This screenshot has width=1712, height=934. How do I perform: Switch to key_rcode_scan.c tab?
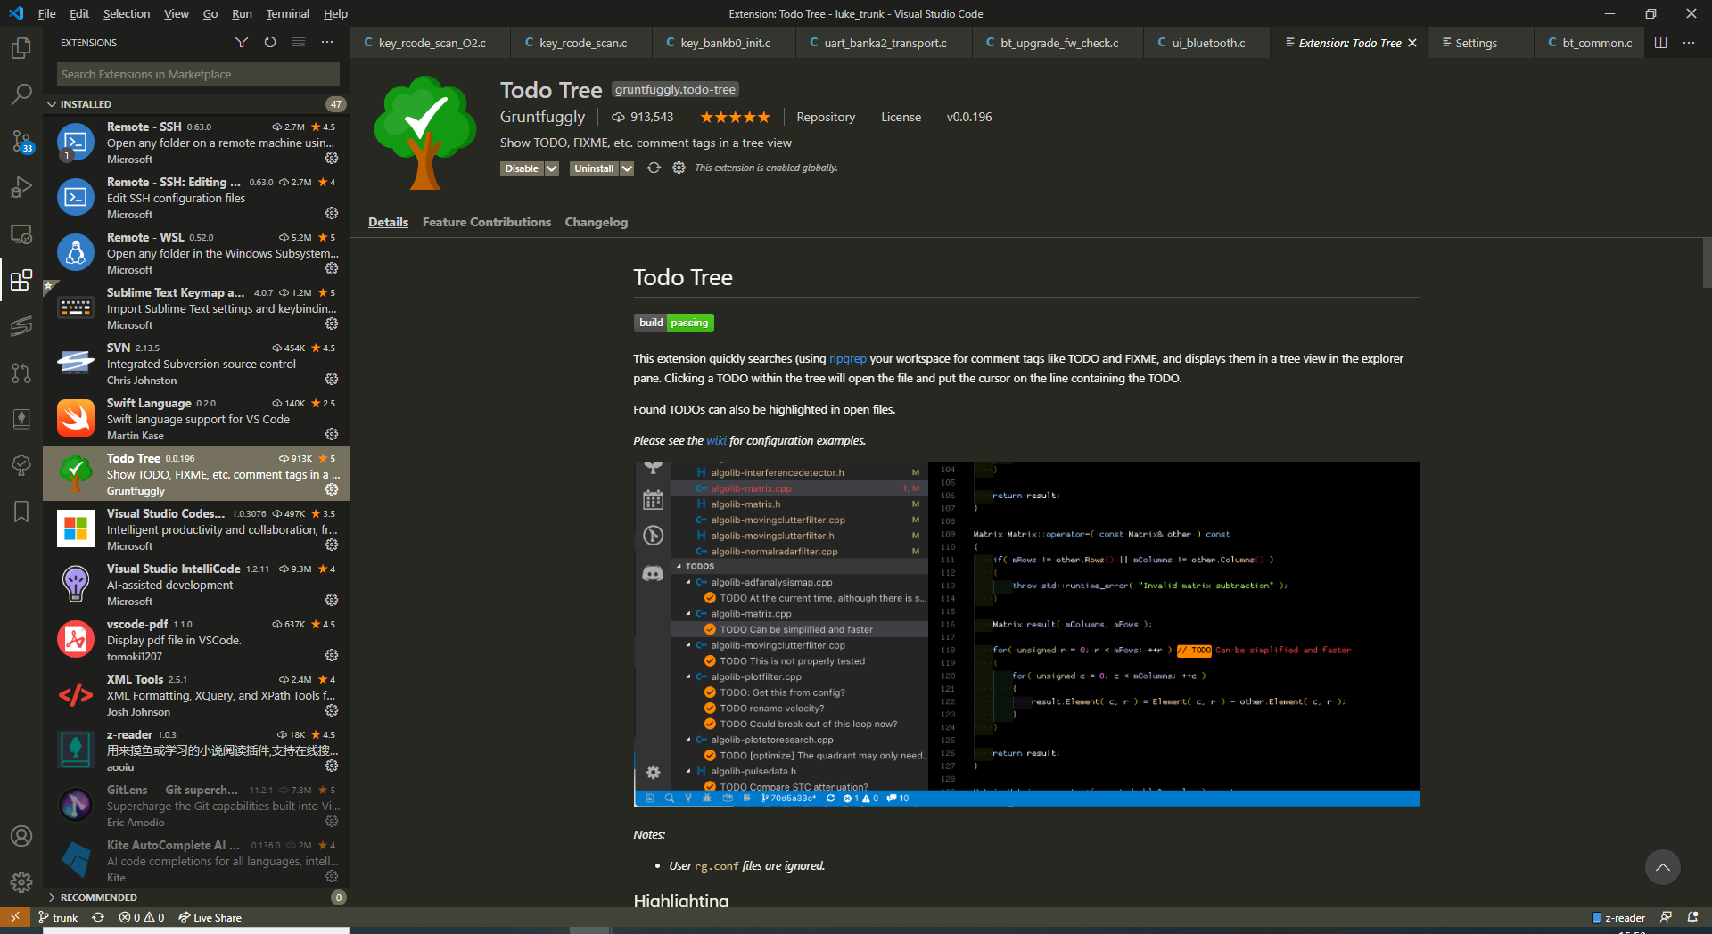pos(582,43)
